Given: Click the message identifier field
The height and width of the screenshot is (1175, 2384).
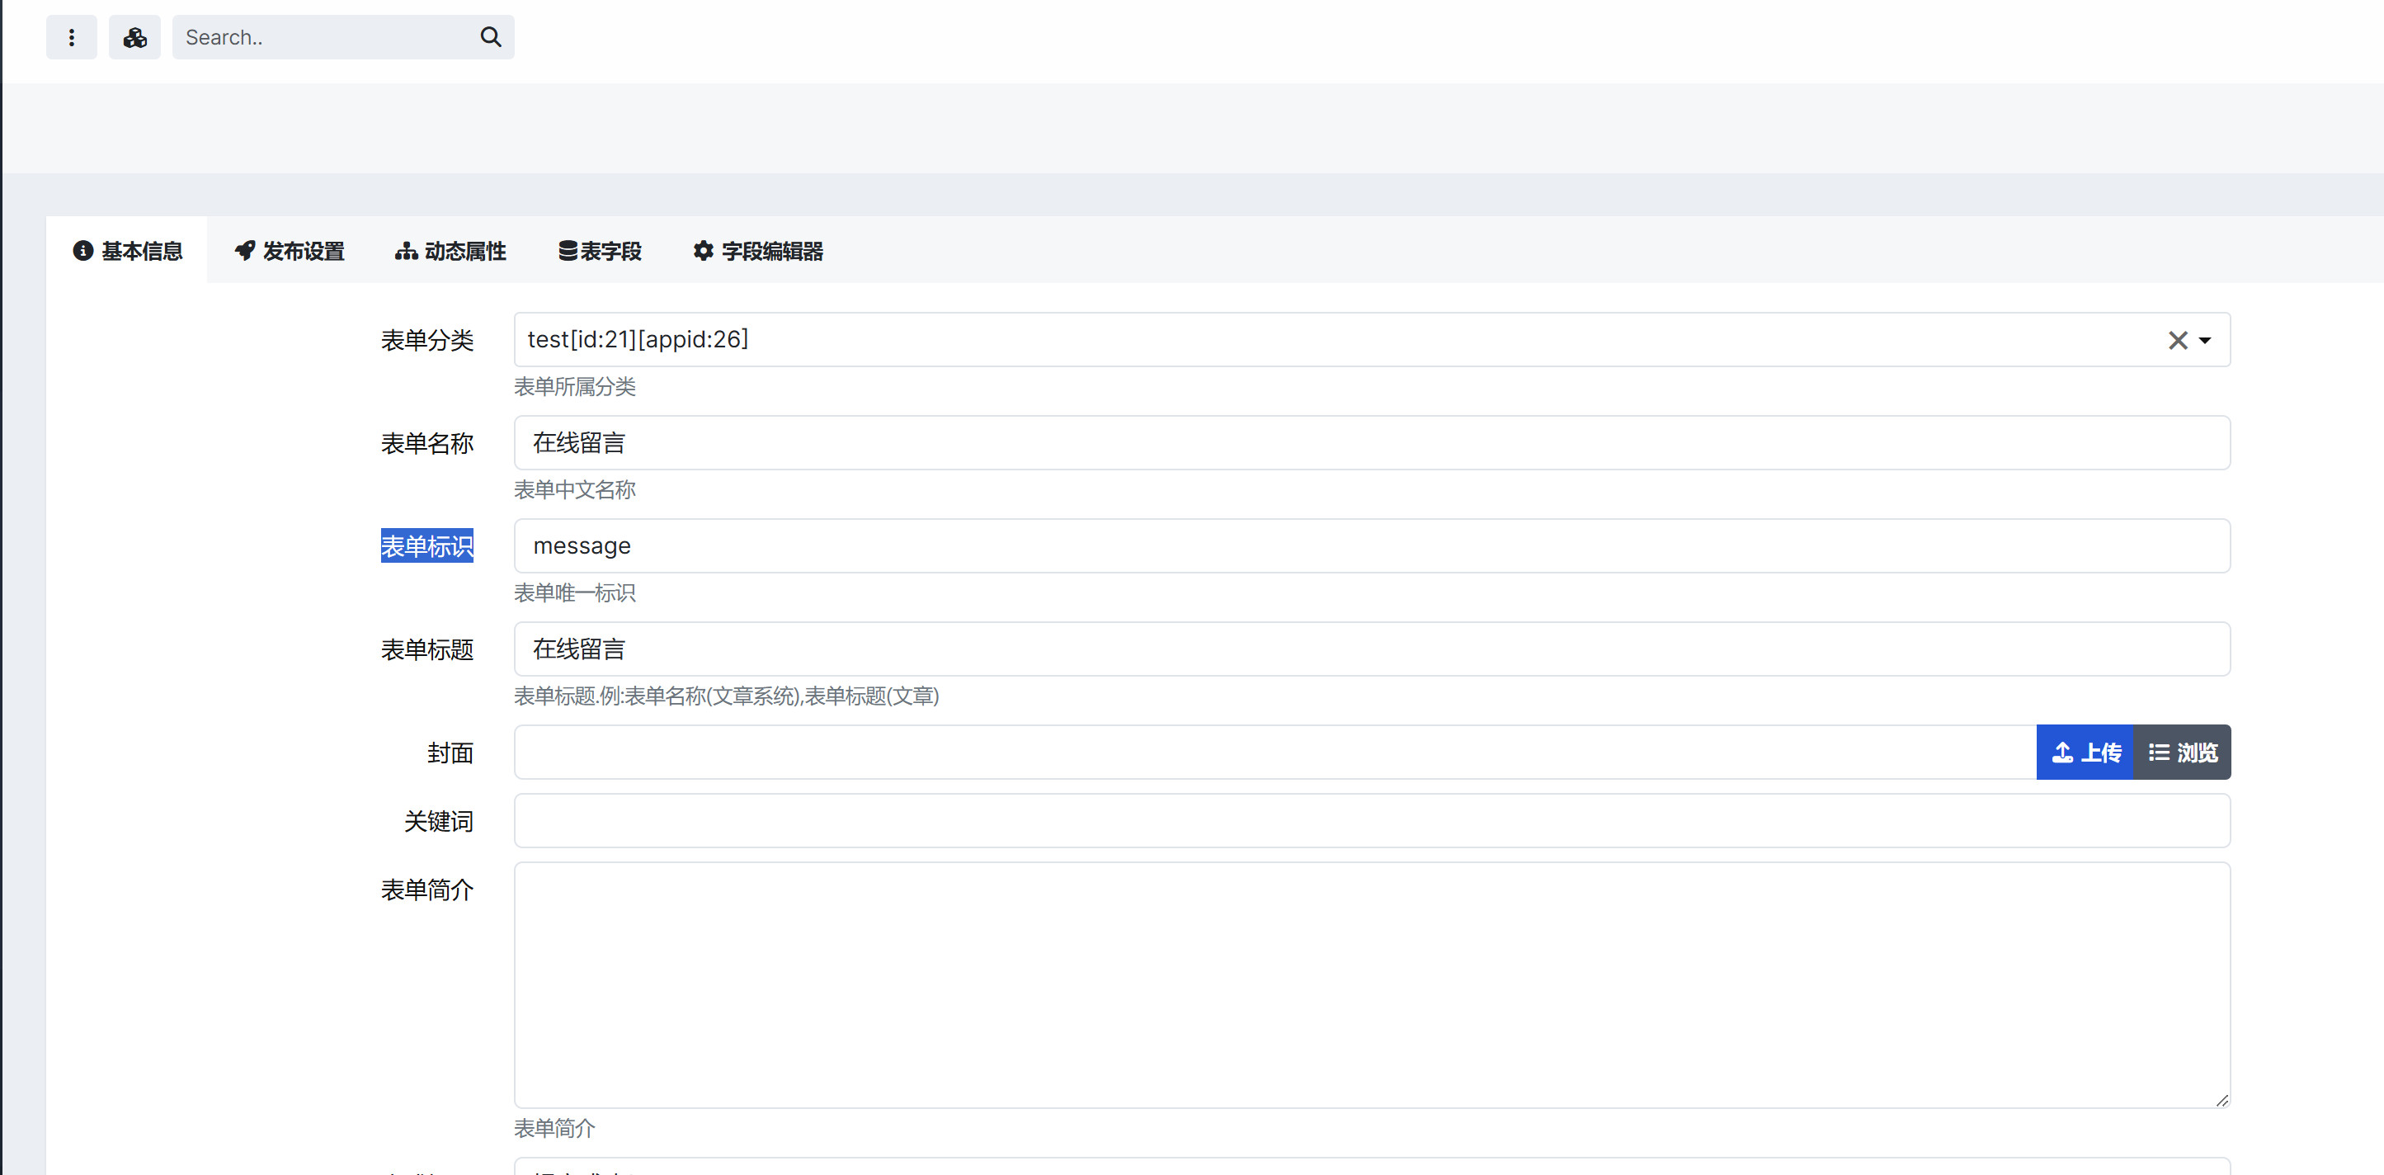Looking at the screenshot, I should coord(1371,546).
